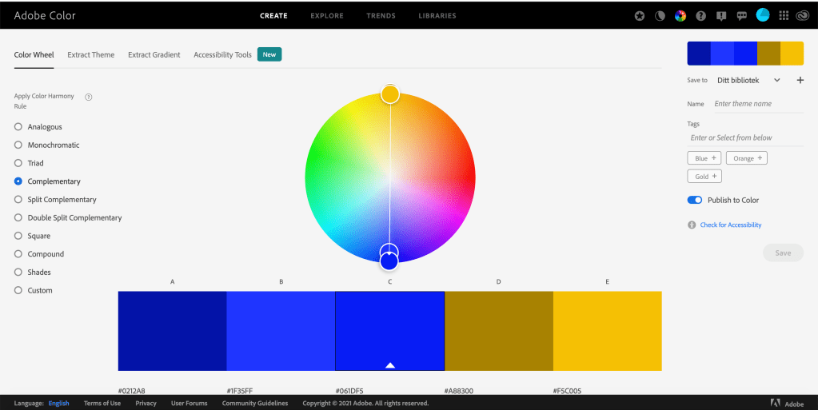Open the chat speech bubble icon
The width and height of the screenshot is (818, 410).
click(742, 15)
